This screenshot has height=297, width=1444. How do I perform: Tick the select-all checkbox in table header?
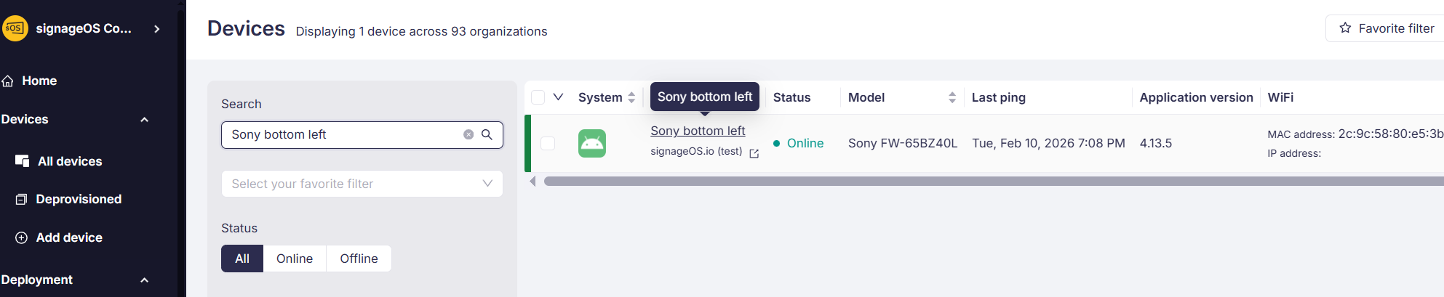tap(538, 97)
